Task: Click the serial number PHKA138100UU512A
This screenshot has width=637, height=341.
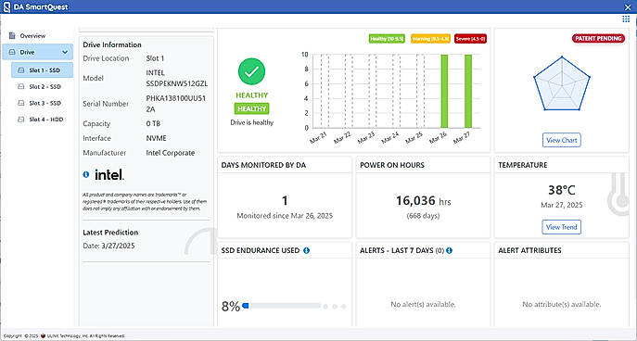Action: pos(176,104)
